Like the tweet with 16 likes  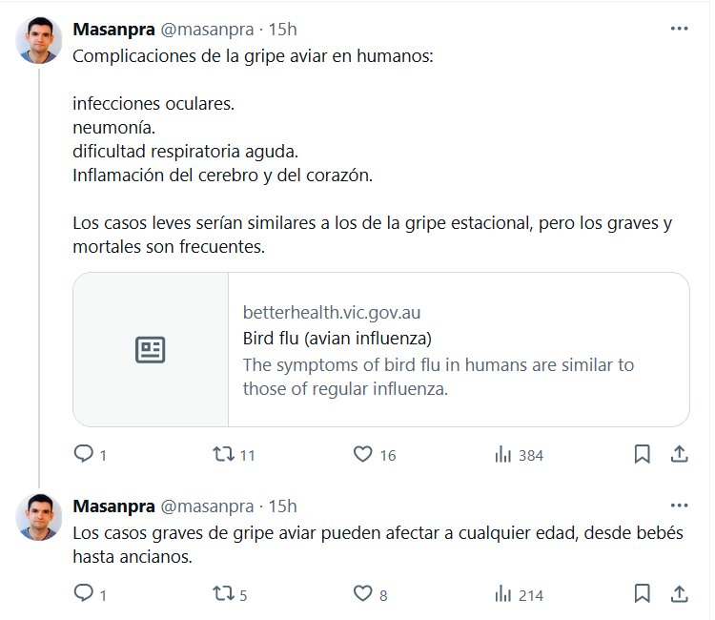click(x=362, y=455)
